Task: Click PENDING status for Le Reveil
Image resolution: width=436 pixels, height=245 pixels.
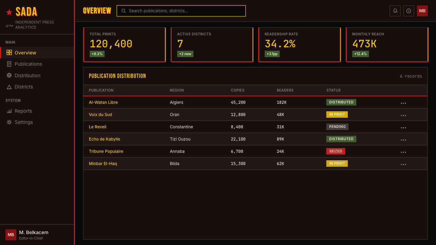Action: tap(337, 127)
